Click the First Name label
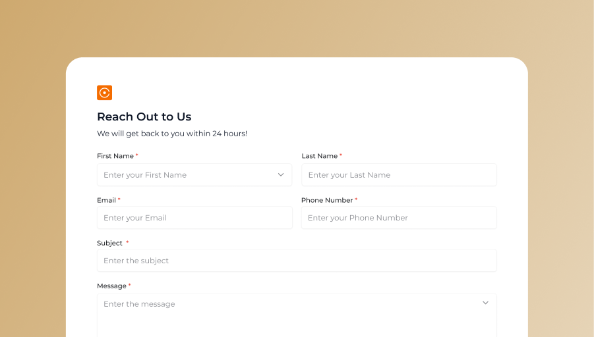594x337 pixels. click(x=115, y=156)
